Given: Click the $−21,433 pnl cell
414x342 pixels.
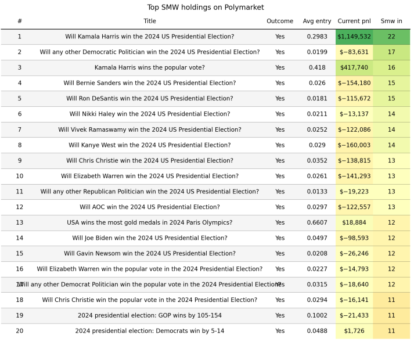Looking at the screenshot, I should coord(354,316).
